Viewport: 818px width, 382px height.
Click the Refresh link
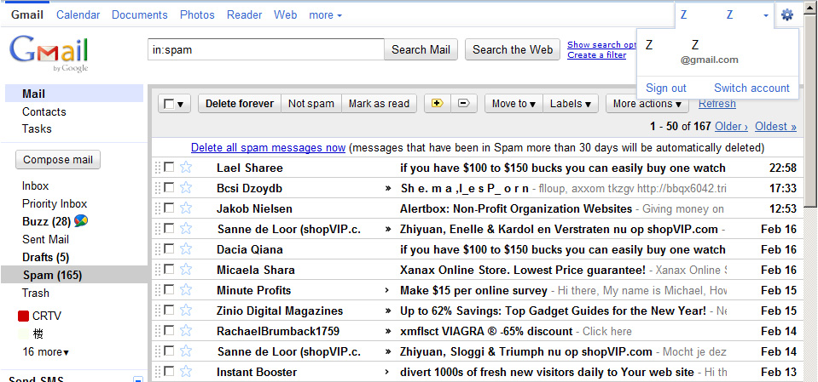pyautogui.click(x=717, y=104)
